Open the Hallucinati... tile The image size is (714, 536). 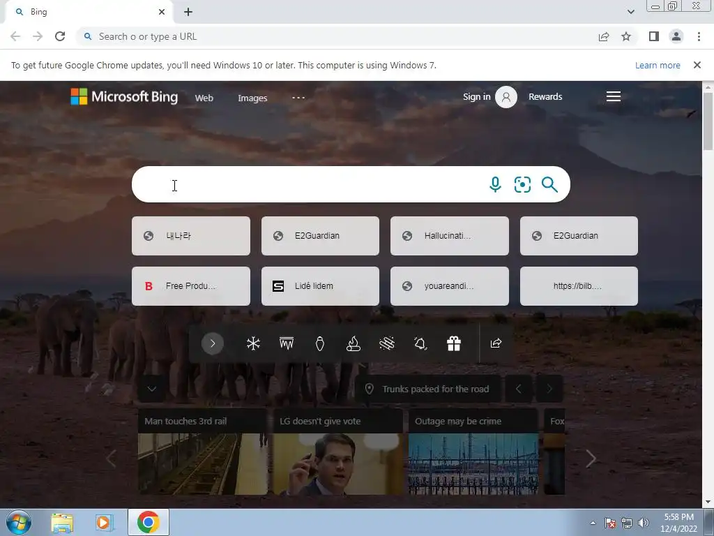pyautogui.click(x=450, y=236)
